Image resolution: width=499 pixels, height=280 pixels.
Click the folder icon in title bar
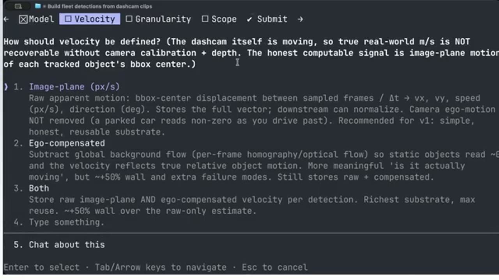point(37,6)
